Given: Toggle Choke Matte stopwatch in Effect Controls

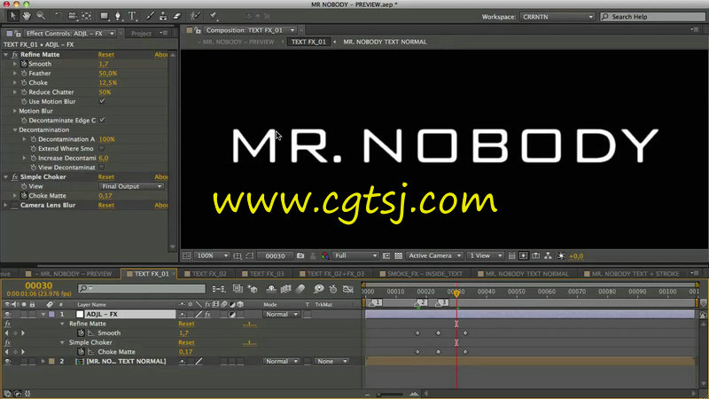Looking at the screenshot, I should point(24,196).
